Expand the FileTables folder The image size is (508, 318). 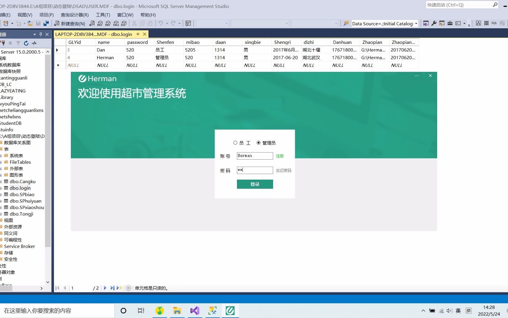(x=2, y=162)
